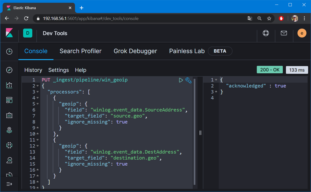Image resolution: width=311 pixels, height=192 pixels.
Task: Collapse first geoip block on line 5
Action: point(37,104)
